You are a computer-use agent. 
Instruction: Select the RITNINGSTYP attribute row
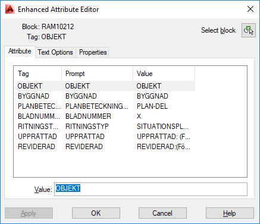click(104, 127)
